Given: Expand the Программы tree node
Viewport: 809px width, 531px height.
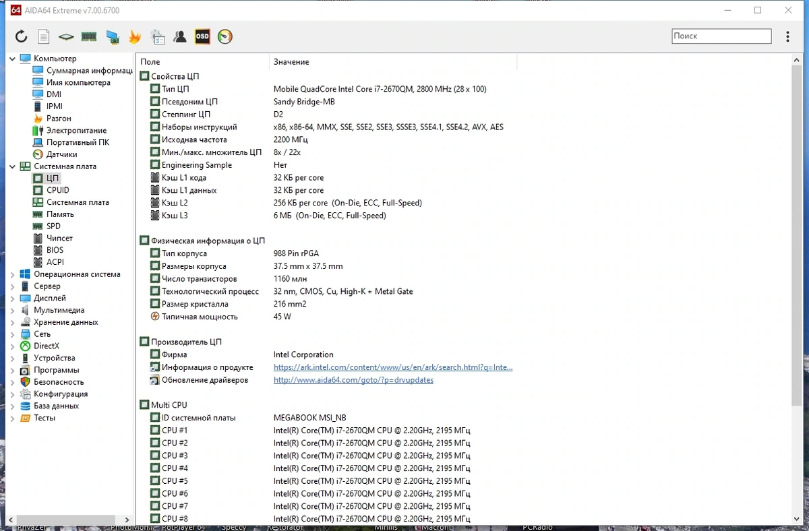Looking at the screenshot, I should click(13, 370).
